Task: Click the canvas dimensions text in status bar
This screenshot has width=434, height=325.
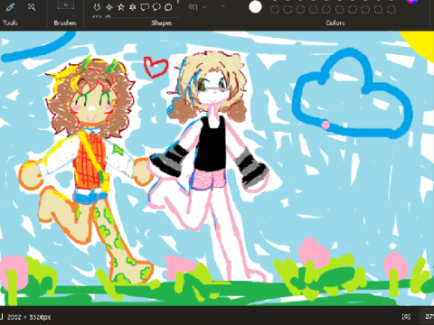Action: (x=29, y=317)
